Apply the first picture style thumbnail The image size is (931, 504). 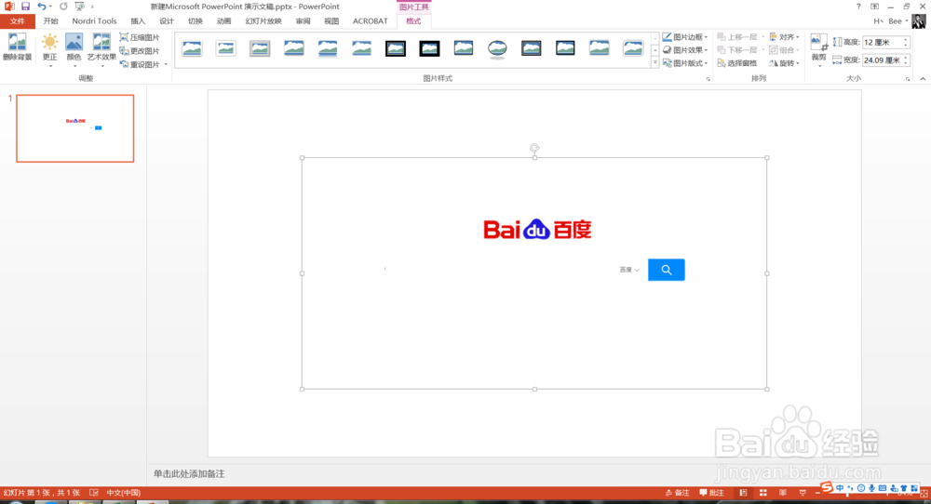click(192, 48)
